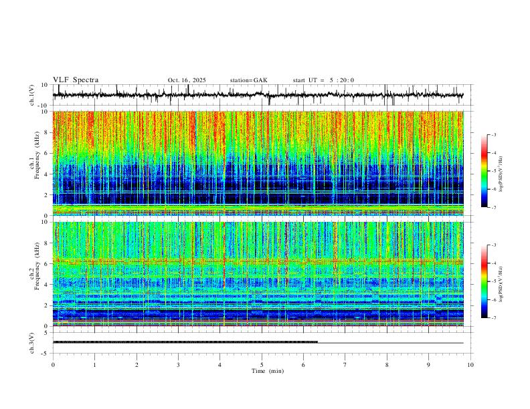Click the "-7" value on ch.2 colorbar
Viewport: 530px width, 409px height.
[x=494, y=318]
